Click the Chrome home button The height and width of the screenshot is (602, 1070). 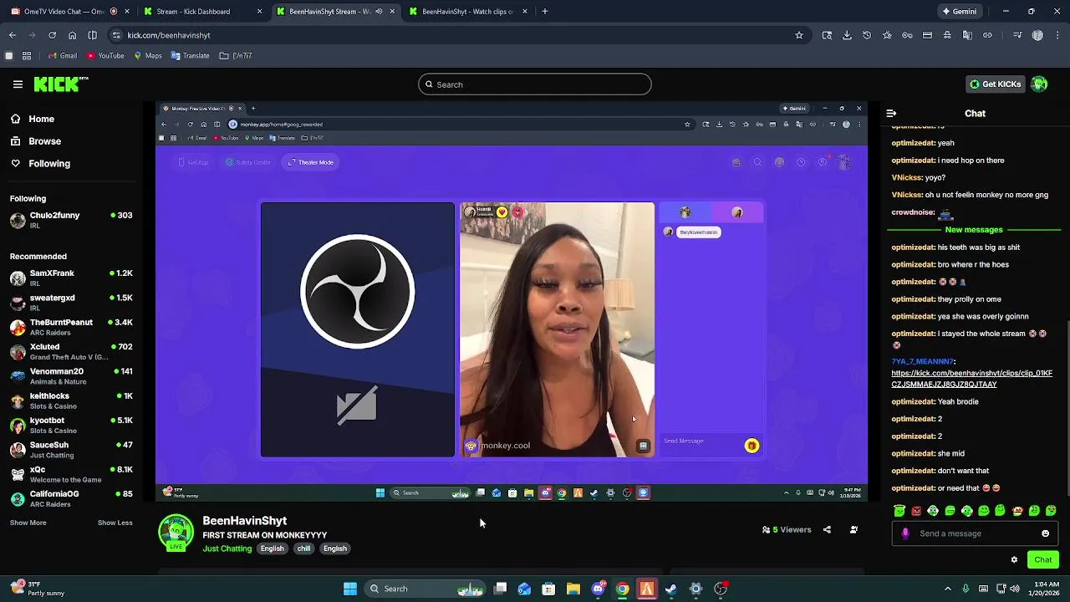pyautogui.click(x=72, y=35)
